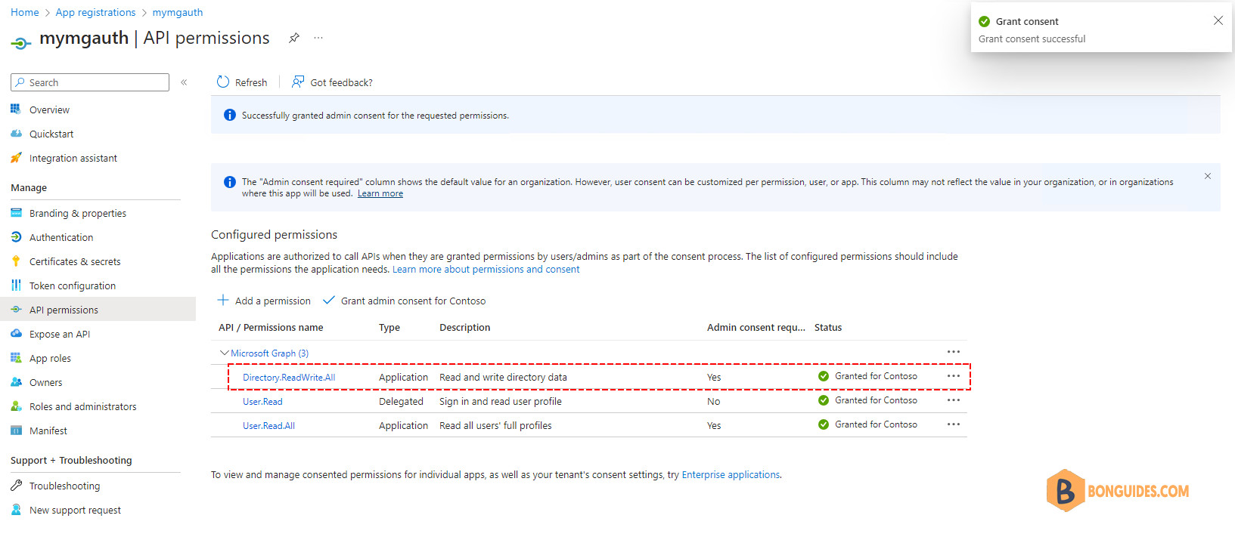The width and height of the screenshot is (1235, 540).
Task: Click the Owners people icon
Action: pyautogui.click(x=16, y=382)
